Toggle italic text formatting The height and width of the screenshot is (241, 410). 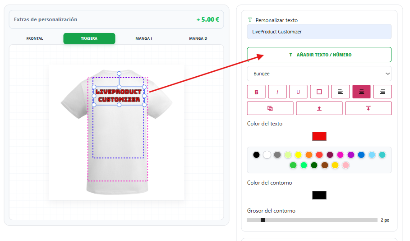277,92
